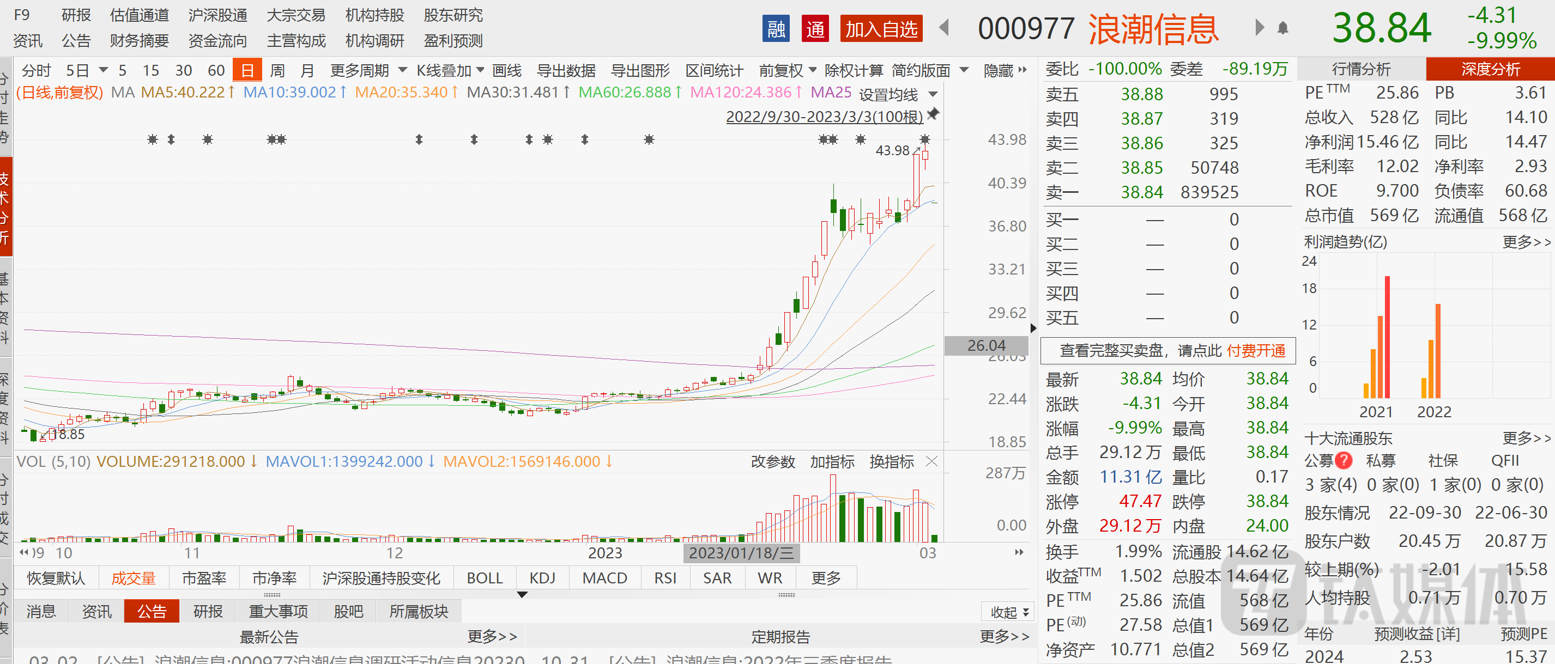Switch chart to 分时 intraday view
Viewport: 1555px width, 664px height.
point(36,71)
